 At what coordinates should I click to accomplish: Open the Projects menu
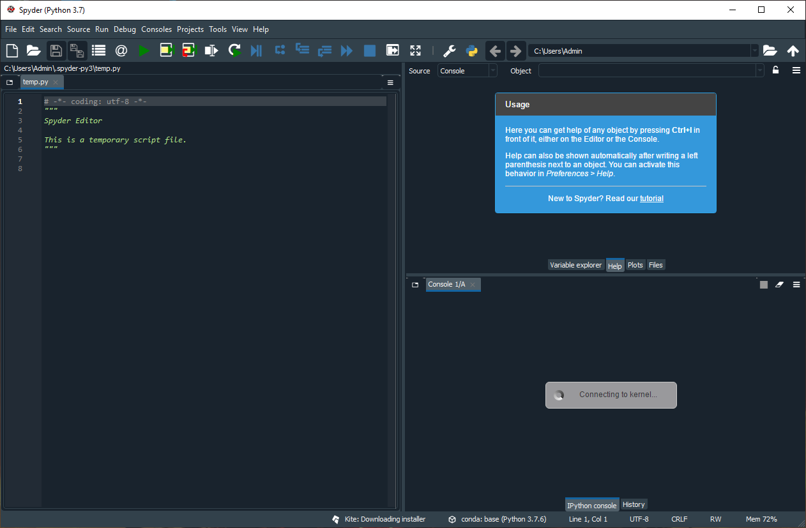(x=190, y=29)
